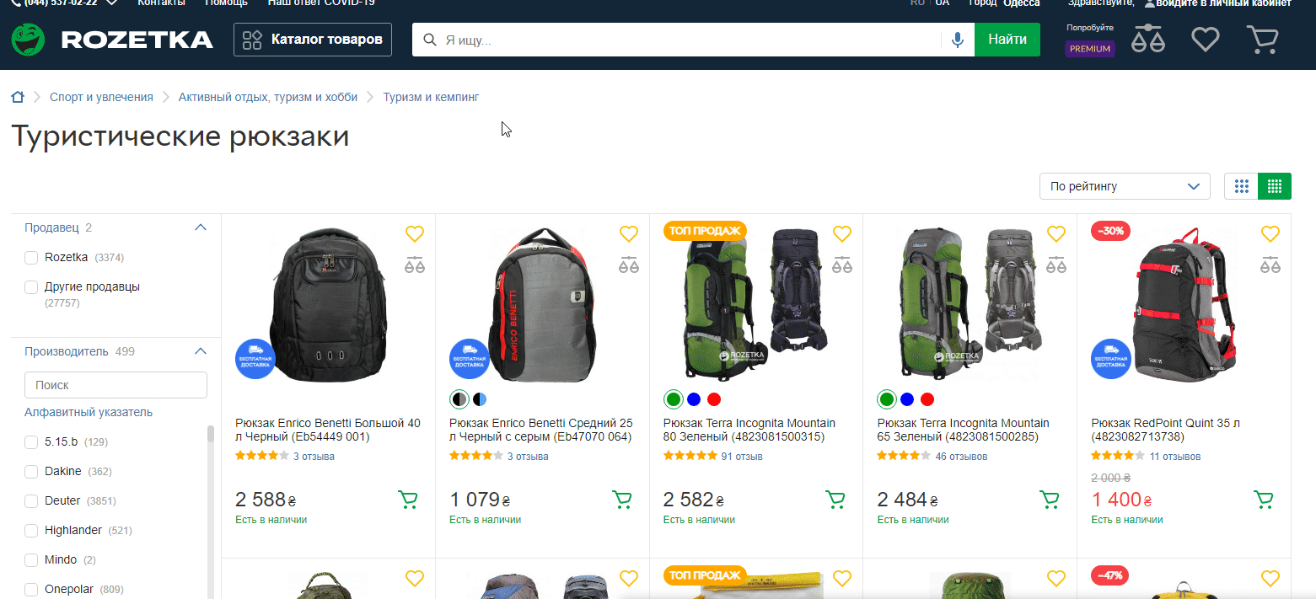Open Туризм и кемпинг breadcrumb
This screenshot has width=1316, height=599.
[431, 97]
